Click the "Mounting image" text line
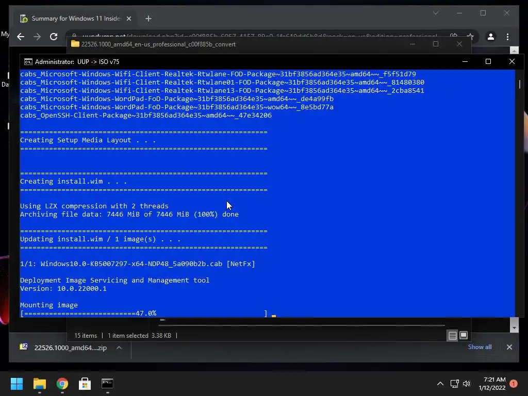Image resolution: width=528 pixels, height=396 pixels. (x=49, y=305)
